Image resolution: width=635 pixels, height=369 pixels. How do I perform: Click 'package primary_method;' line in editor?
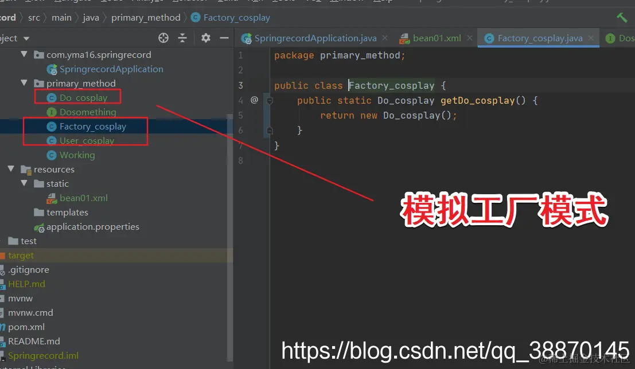pos(340,56)
